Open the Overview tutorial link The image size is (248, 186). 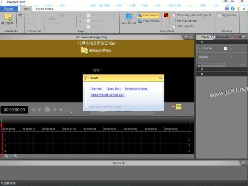click(x=96, y=89)
